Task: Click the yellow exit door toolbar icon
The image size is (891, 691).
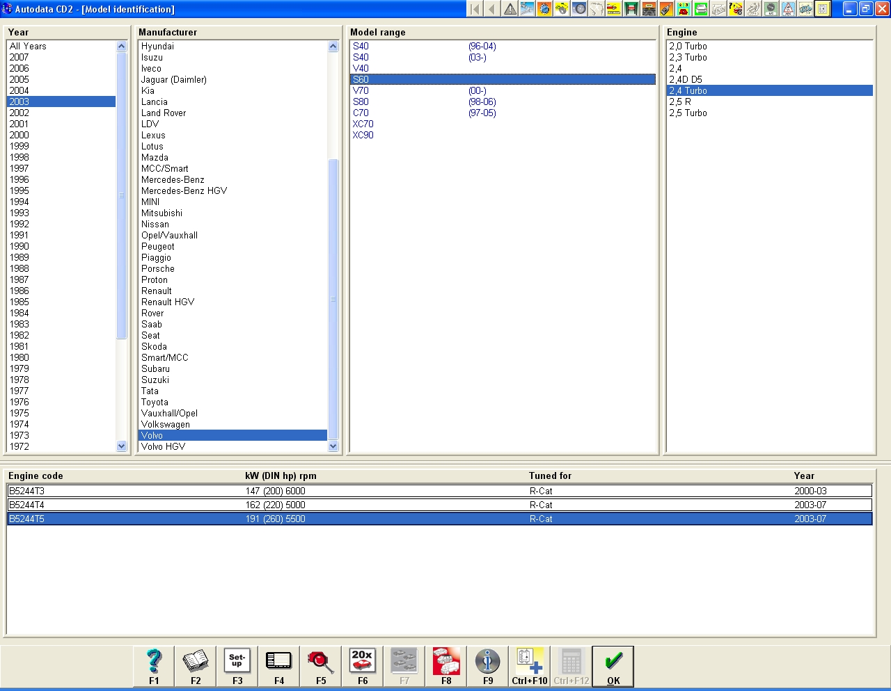Action: 823,8
